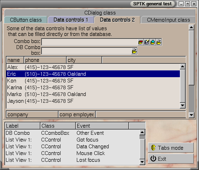Click the power icon on Exit button

(x=153, y=159)
